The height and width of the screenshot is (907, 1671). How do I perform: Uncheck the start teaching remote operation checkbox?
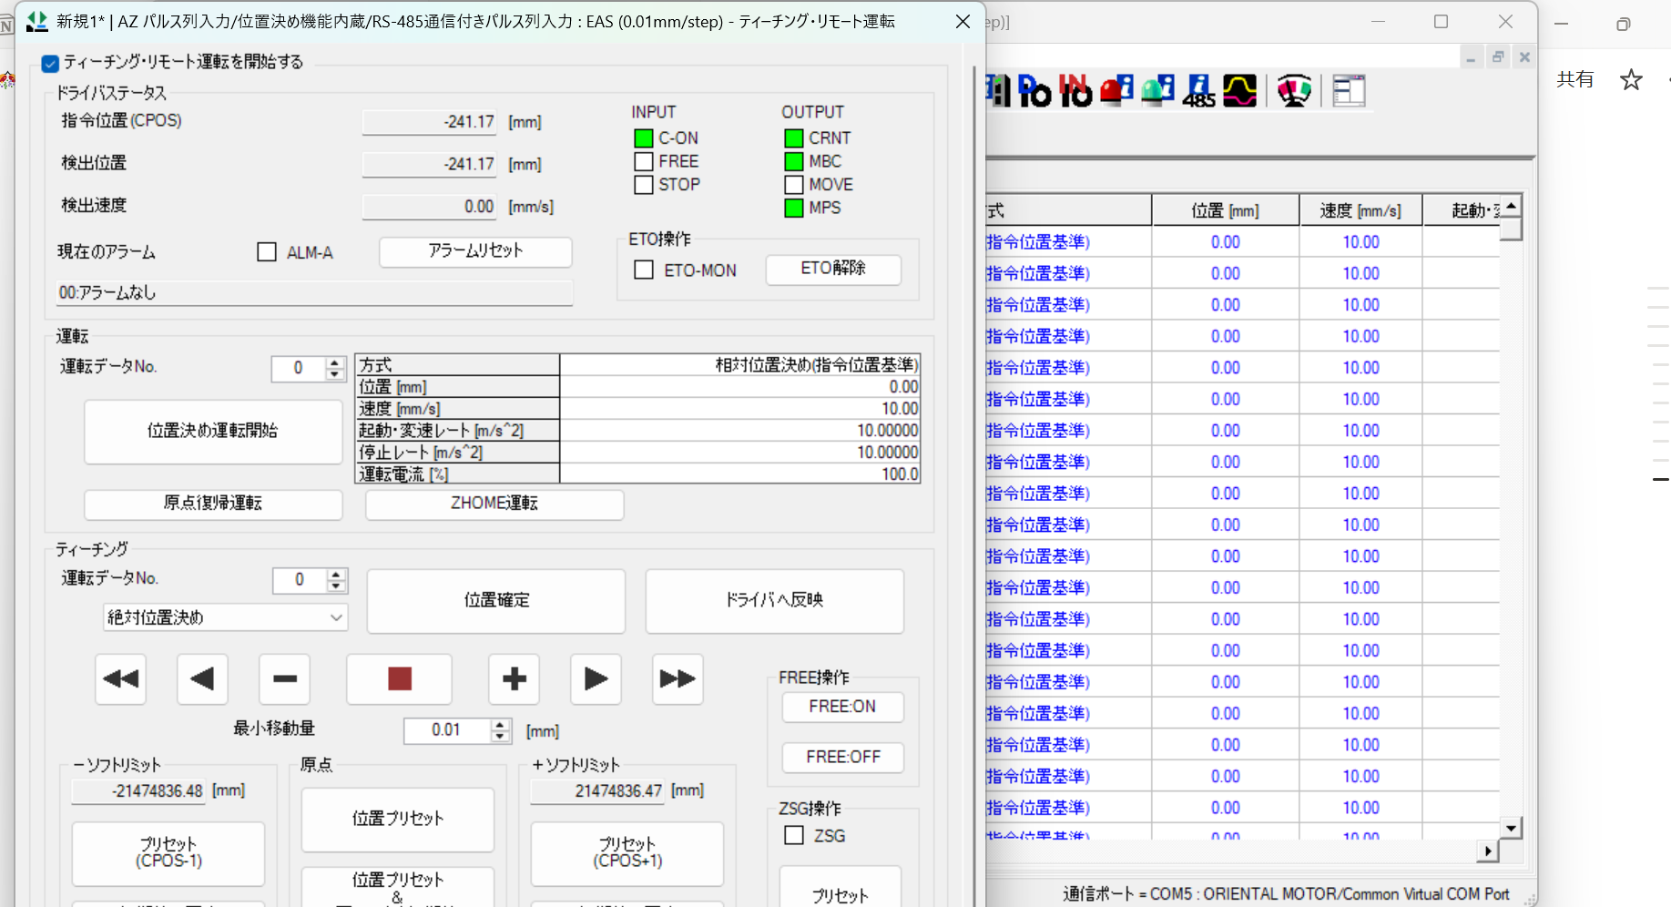(x=51, y=63)
